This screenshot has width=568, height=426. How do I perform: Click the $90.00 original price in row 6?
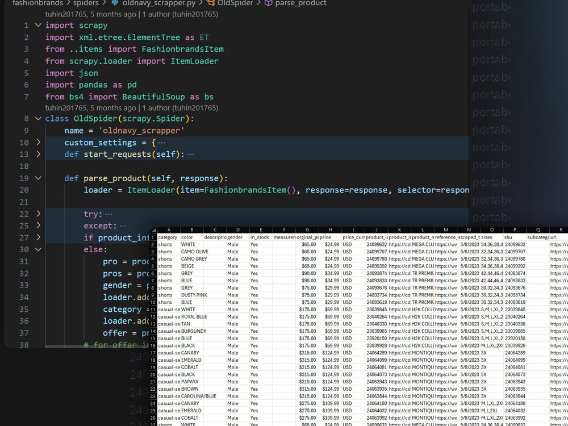[x=307, y=274]
